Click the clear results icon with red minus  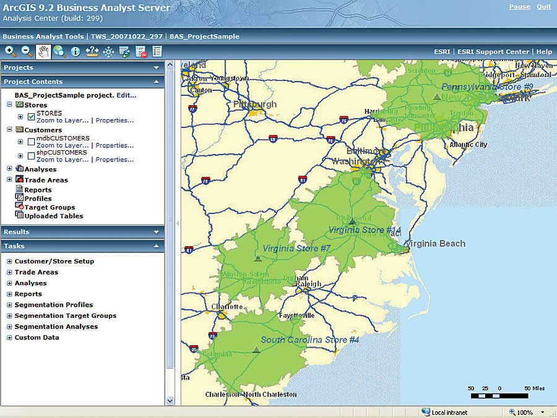coord(141,52)
